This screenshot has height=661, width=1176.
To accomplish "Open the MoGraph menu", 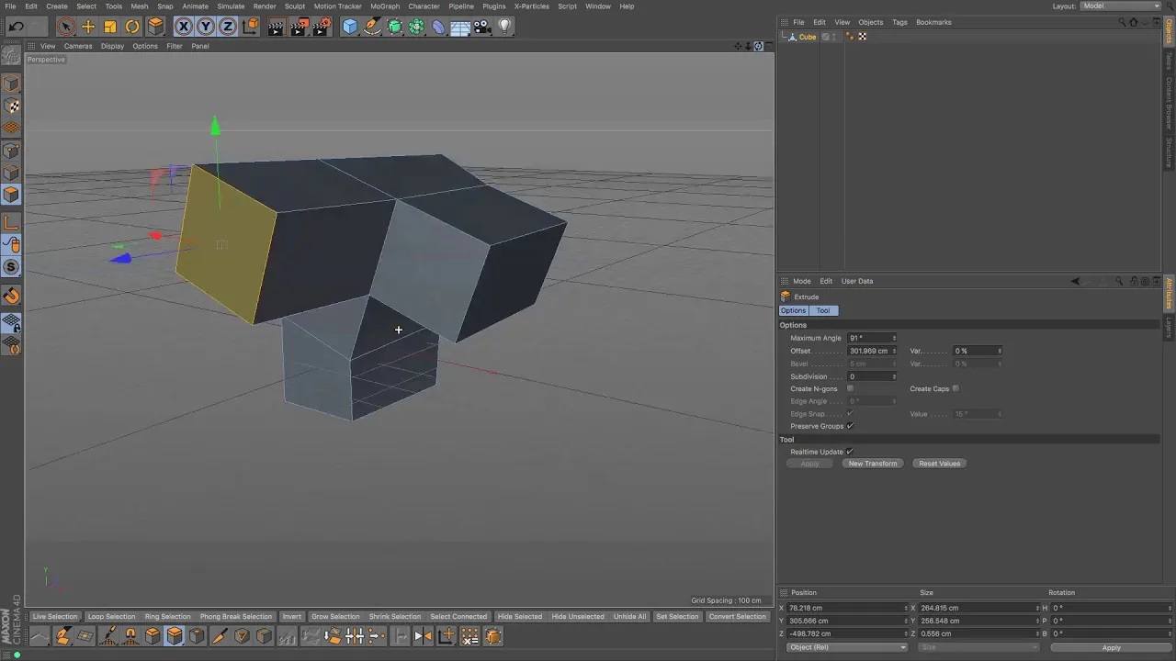I will [x=385, y=6].
